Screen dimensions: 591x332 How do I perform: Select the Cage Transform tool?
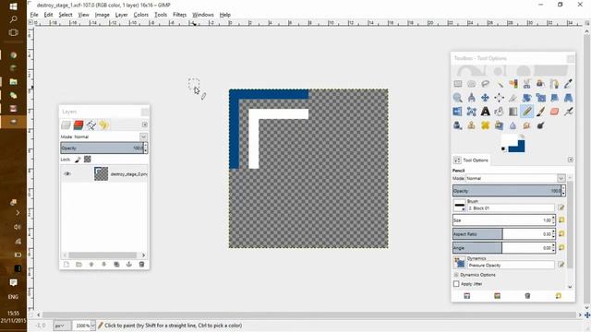point(472,112)
